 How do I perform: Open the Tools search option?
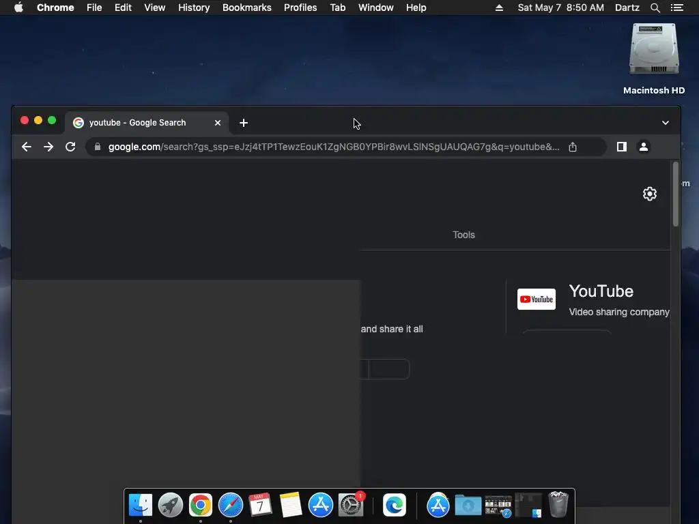click(x=463, y=235)
